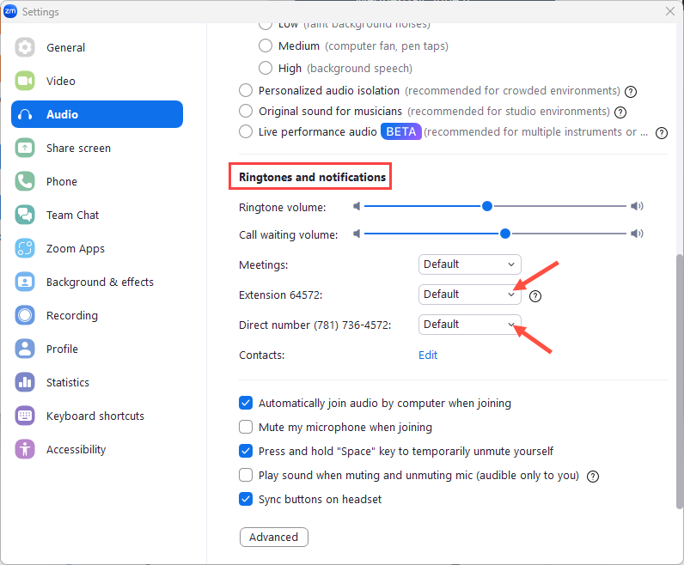This screenshot has width=684, height=565.
Task: Click the Edit link for Contacts
Action: 428,355
